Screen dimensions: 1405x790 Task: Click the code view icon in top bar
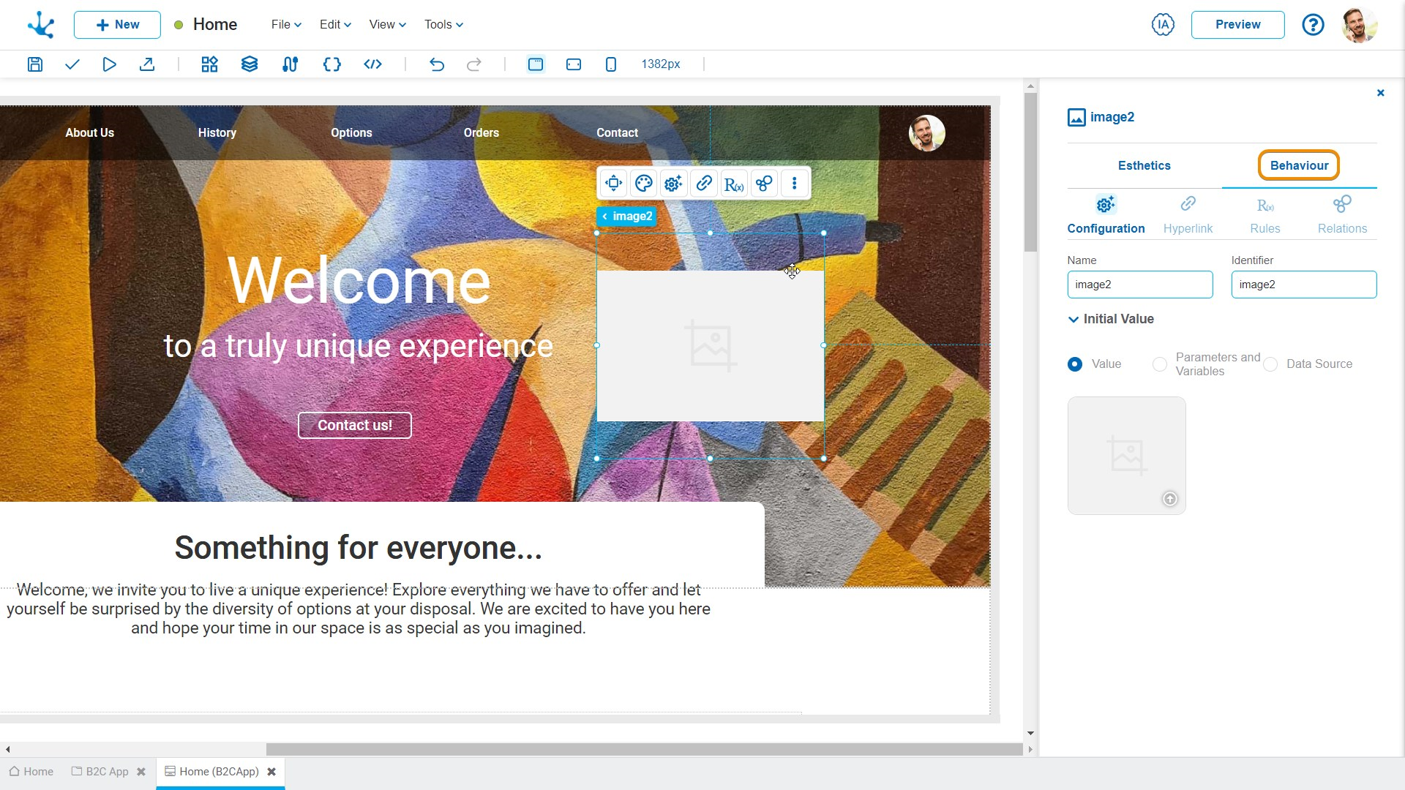click(372, 64)
